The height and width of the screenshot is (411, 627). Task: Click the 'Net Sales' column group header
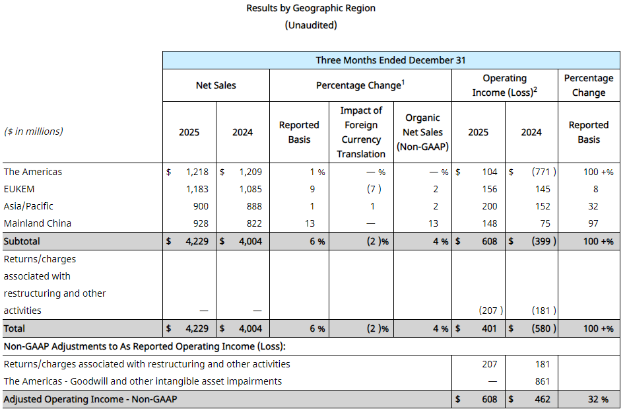[216, 85]
